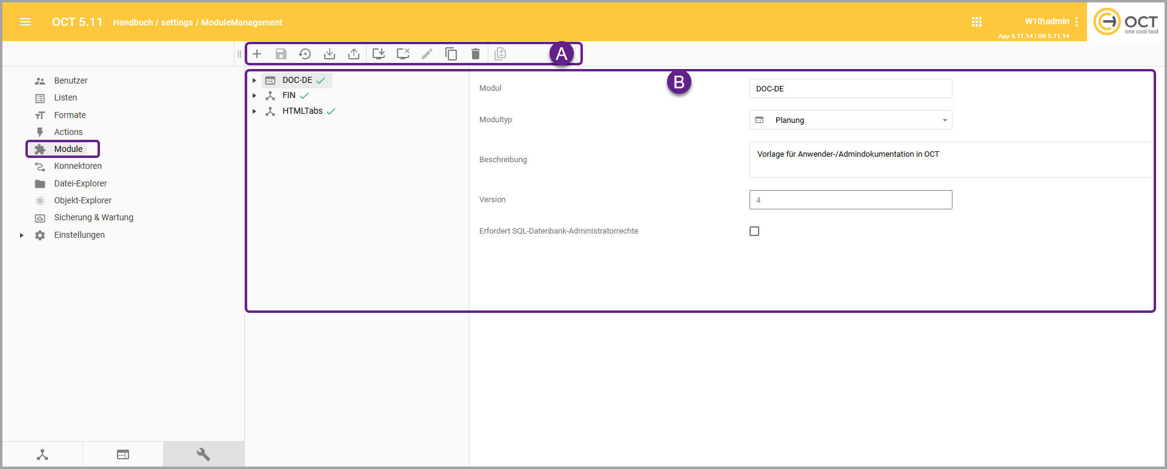The height and width of the screenshot is (469, 1167).
Task: Click the trash delete icon
Action: click(x=476, y=54)
